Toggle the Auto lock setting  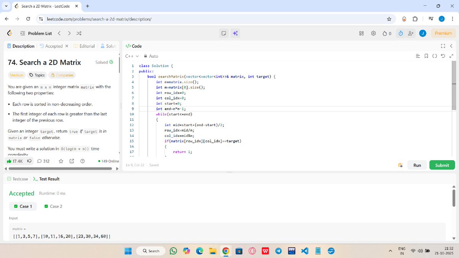coord(151,56)
